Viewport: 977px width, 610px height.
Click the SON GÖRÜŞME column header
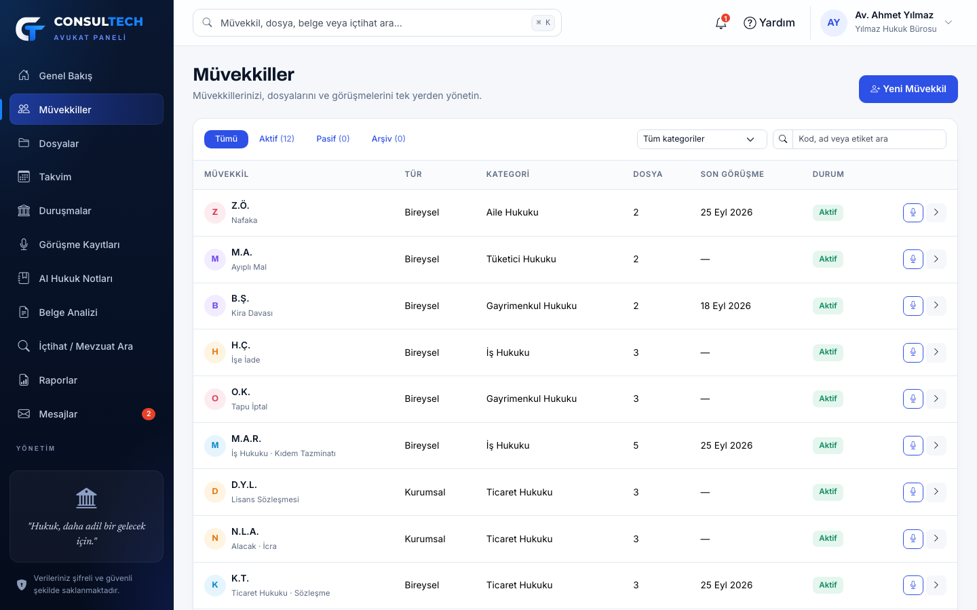[x=732, y=174]
